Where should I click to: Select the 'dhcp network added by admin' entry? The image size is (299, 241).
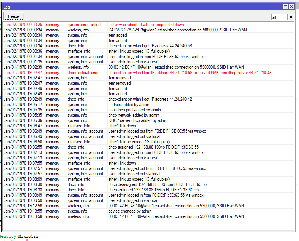point(133,115)
